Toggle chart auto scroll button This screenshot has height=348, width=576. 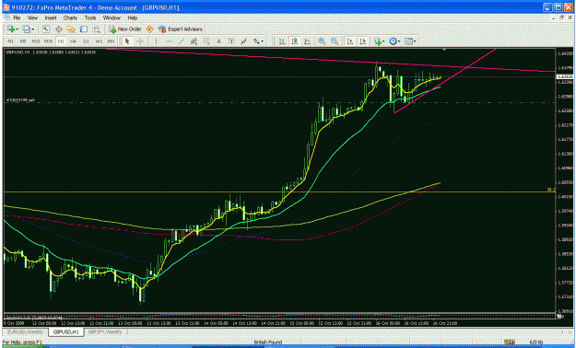350,41
